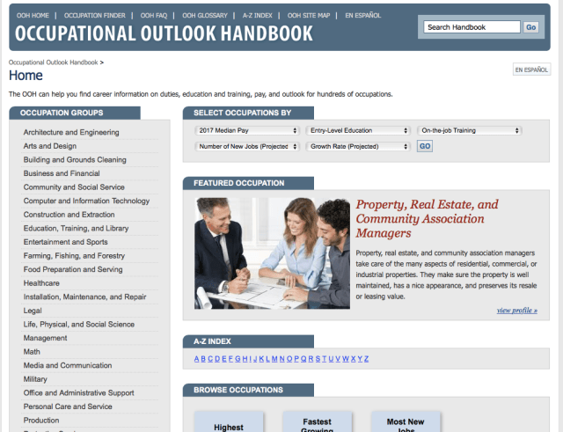
Task: Open Personal Care and Service group
Action: click(68, 406)
